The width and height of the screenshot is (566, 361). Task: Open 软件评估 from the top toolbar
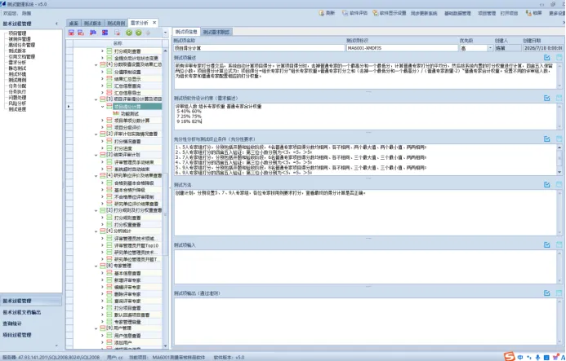click(x=354, y=13)
